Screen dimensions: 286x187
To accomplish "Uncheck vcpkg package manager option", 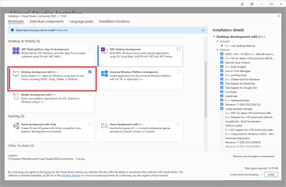I will coord(222,108).
